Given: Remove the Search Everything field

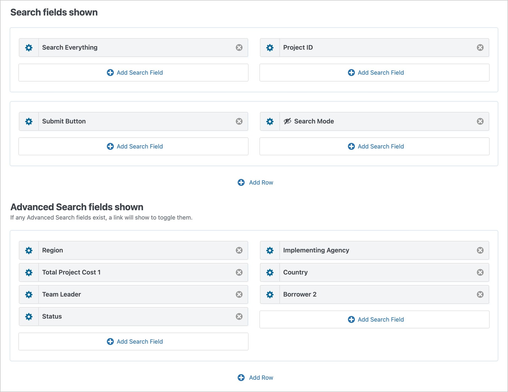Looking at the screenshot, I should pyautogui.click(x=239, y=47).
